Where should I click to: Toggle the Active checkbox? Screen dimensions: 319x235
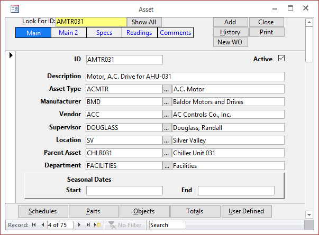point(281,59)
